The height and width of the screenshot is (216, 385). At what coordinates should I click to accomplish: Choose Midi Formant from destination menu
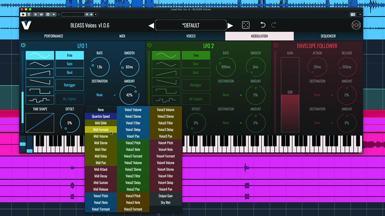point(101,130)
